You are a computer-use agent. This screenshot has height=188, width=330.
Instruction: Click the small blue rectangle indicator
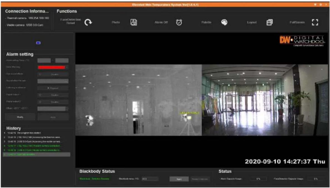(38, 43)
